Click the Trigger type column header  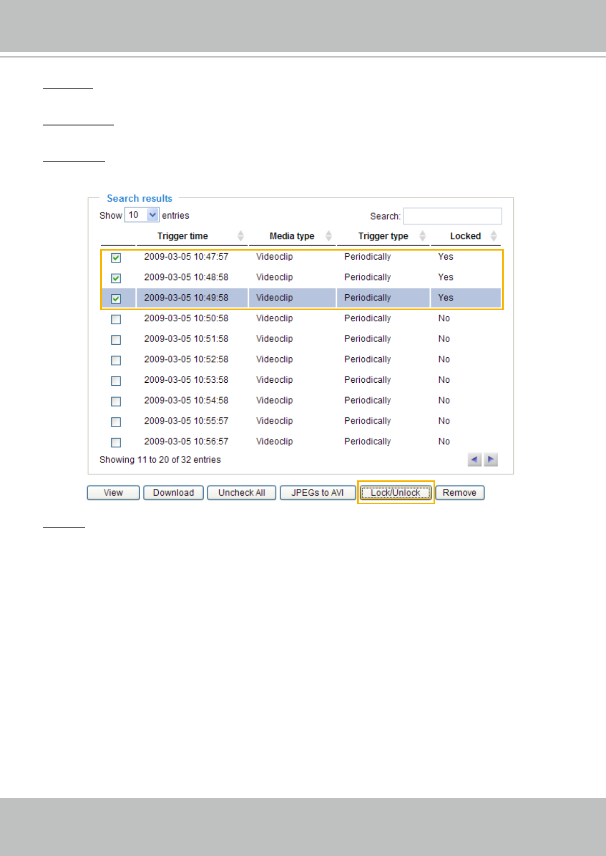click(x=383, y=236)
